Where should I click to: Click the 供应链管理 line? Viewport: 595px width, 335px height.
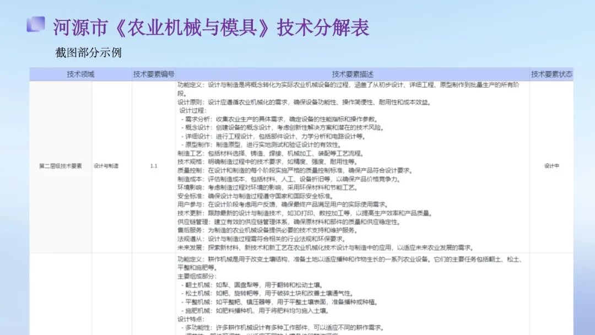(290, 222)
